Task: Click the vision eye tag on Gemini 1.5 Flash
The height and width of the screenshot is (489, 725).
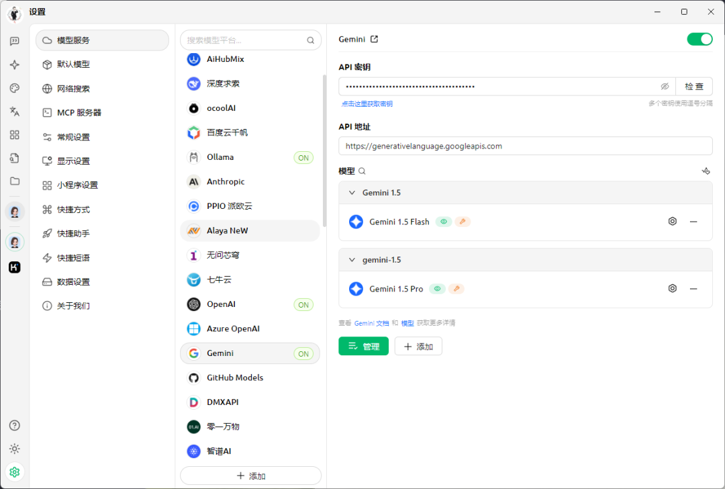Action: point(444,222)
